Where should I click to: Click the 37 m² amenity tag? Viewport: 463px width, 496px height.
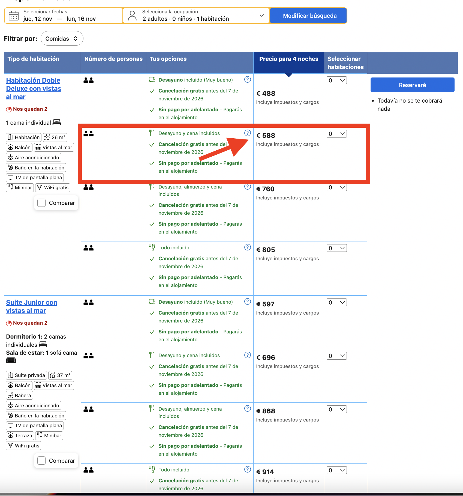[x=60, y=375]
